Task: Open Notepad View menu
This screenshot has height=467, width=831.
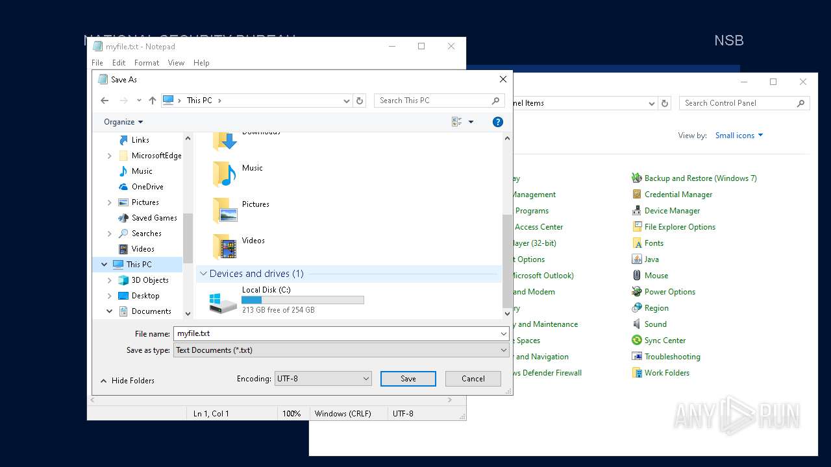Action: tap(177, 63)
